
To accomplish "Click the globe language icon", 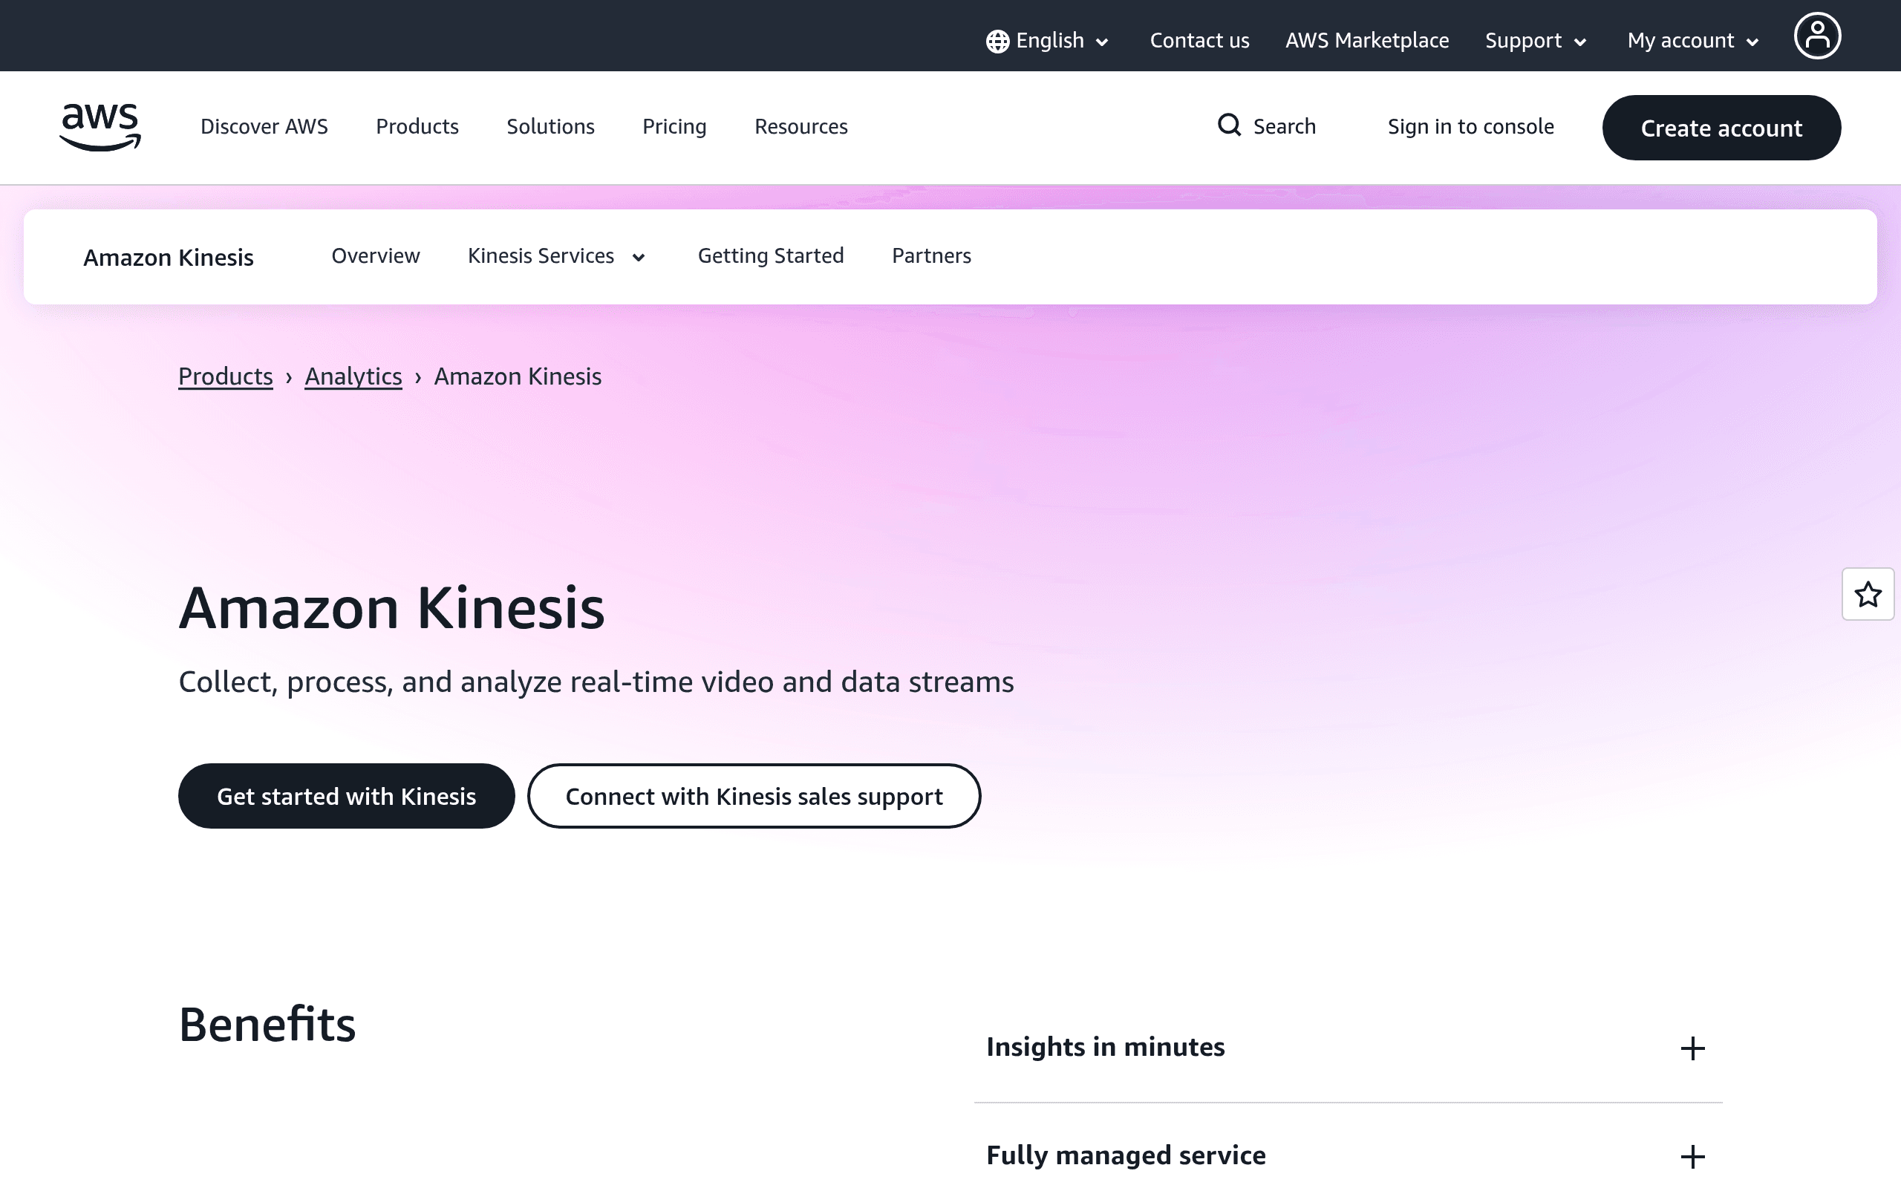I will pyautogui.click(x=997, y=41).
